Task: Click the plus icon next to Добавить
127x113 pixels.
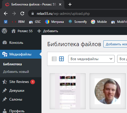Action: tap(39, 31)
